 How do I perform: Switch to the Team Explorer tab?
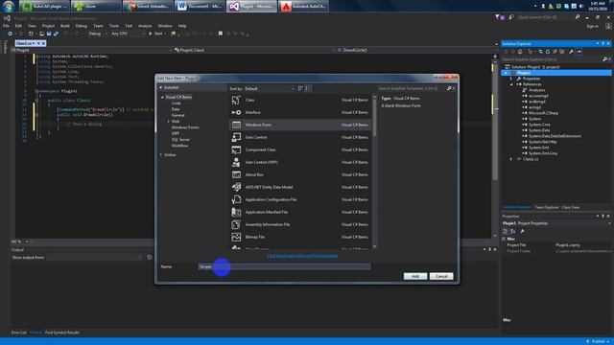547,207
